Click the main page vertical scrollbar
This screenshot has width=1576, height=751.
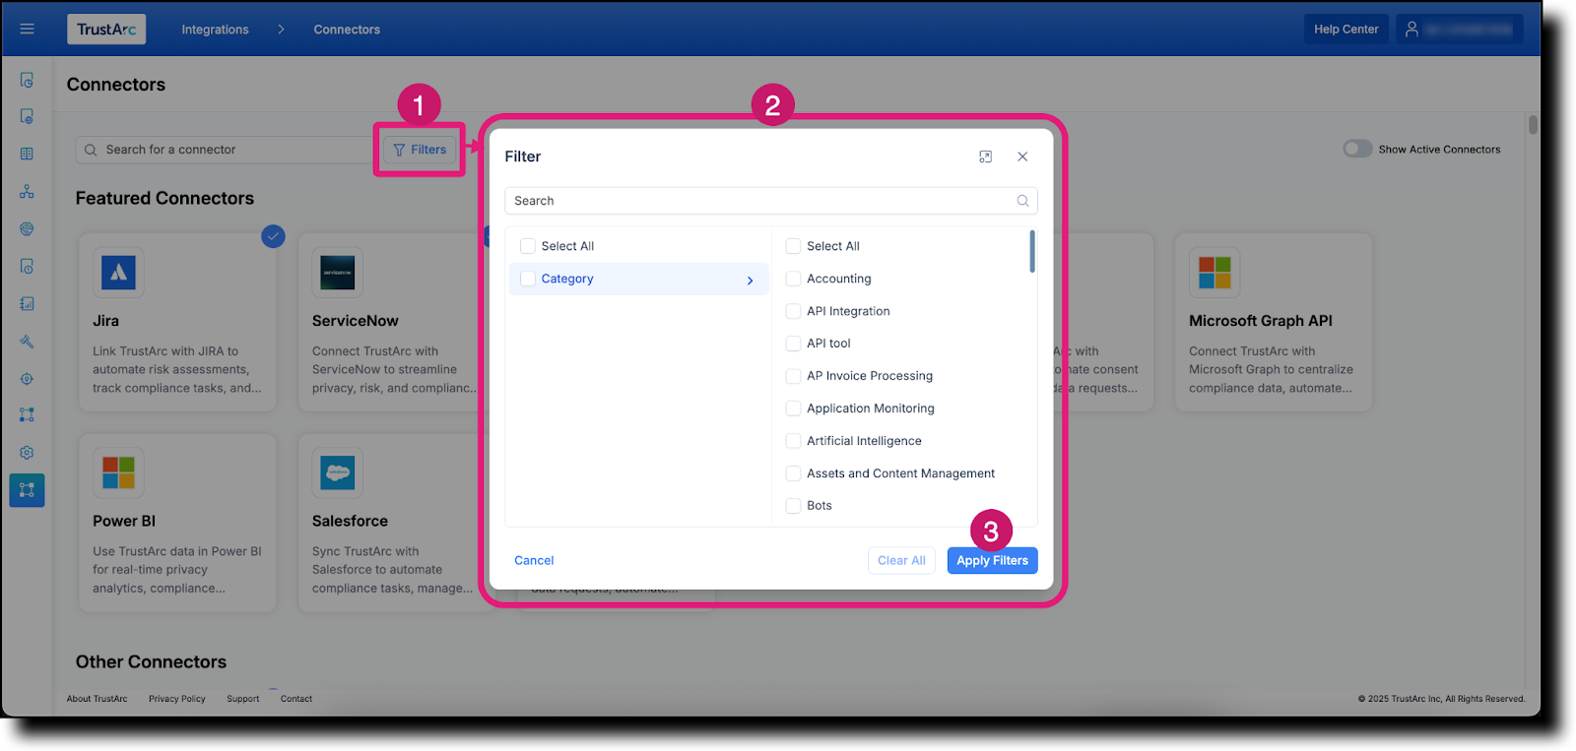pyautogui.click(x=1533, y=125)
